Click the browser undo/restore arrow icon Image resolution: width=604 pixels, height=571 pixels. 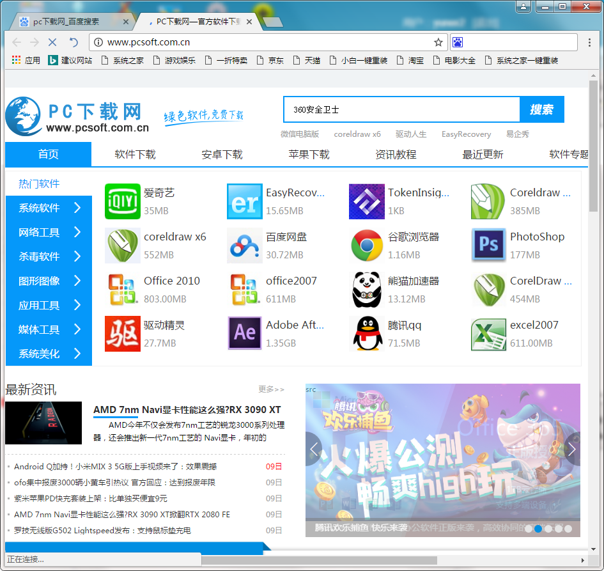[x=74, y=42]
